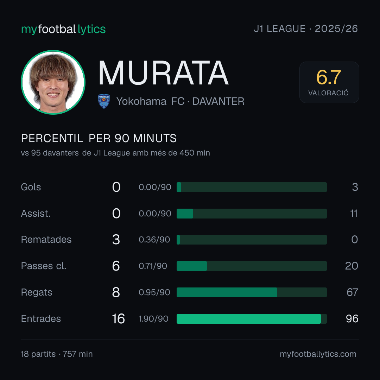
Task: Click the Passes cl. percentile bar
Action: pos(252,266)
